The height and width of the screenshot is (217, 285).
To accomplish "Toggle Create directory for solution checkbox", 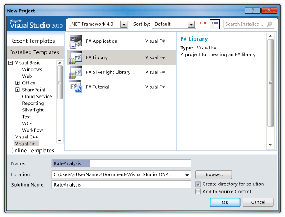I will coord(198,184).
